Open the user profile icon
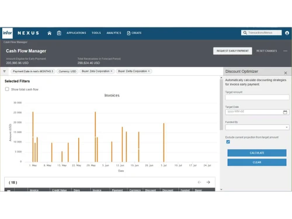 point(287,33)
